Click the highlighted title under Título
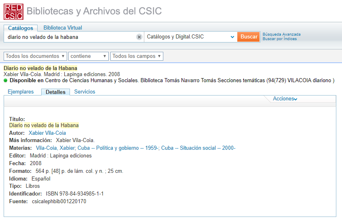342x221 pixels. [44, 125]
